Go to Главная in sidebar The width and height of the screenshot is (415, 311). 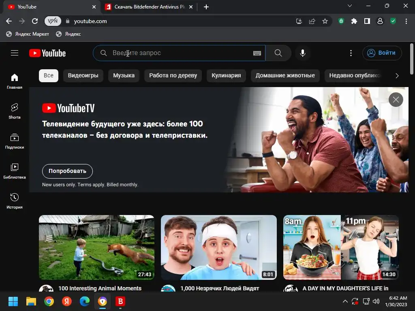tap(15, 81)
